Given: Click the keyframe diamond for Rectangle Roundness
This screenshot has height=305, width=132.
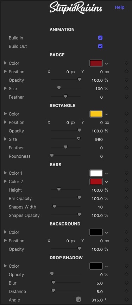Looking at the screenshot, I should click(x=127, y=156).
